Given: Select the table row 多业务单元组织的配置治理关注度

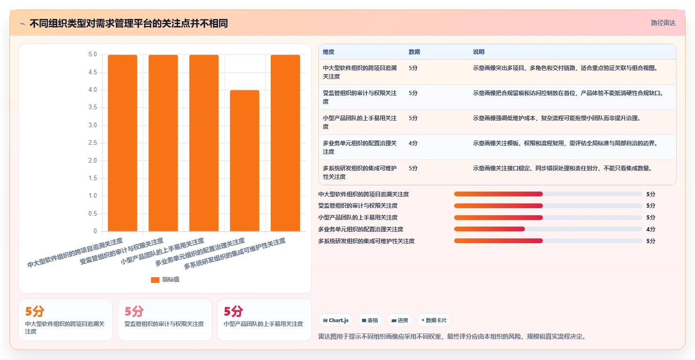Looking at the screenshot, I should click(x=497, y=147).
